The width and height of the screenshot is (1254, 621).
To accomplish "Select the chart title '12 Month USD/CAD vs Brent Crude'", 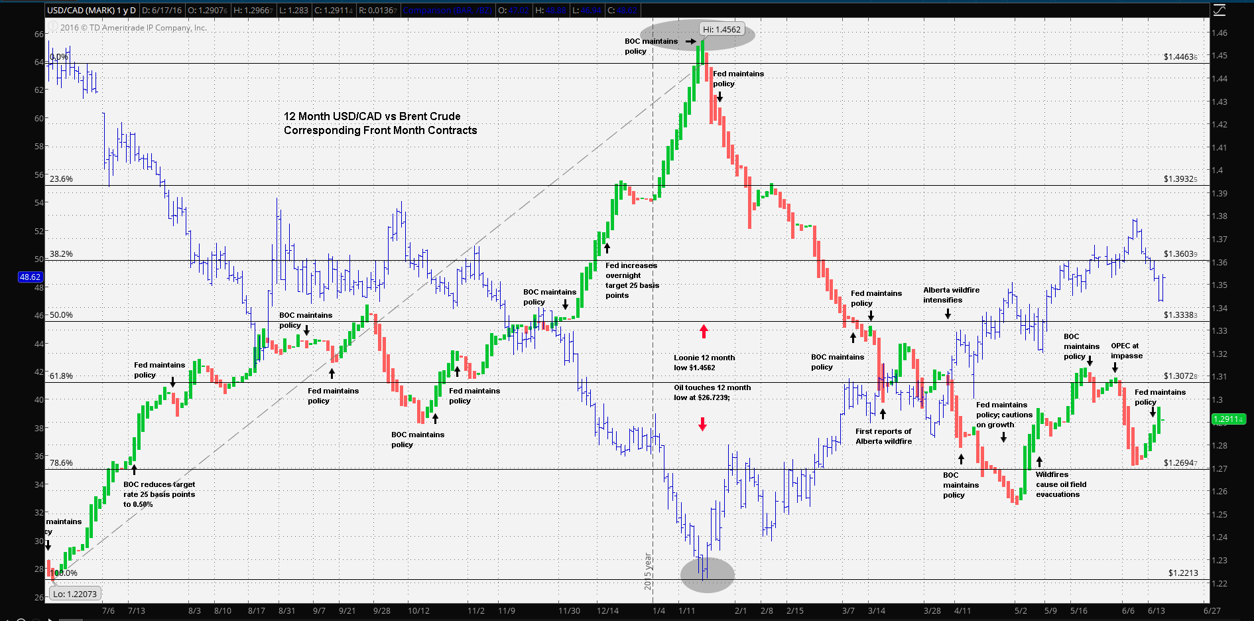I will click(372, 116).
